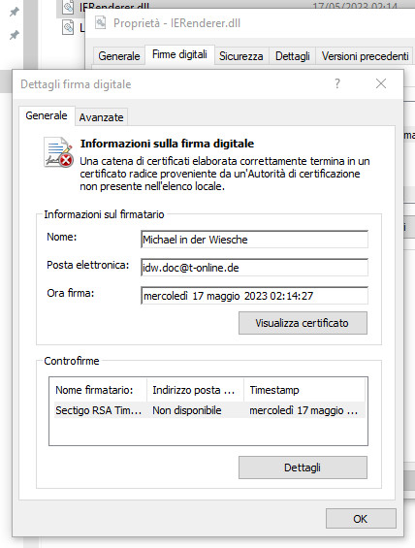Open the Dettagli properties tab

coord(293,56)
